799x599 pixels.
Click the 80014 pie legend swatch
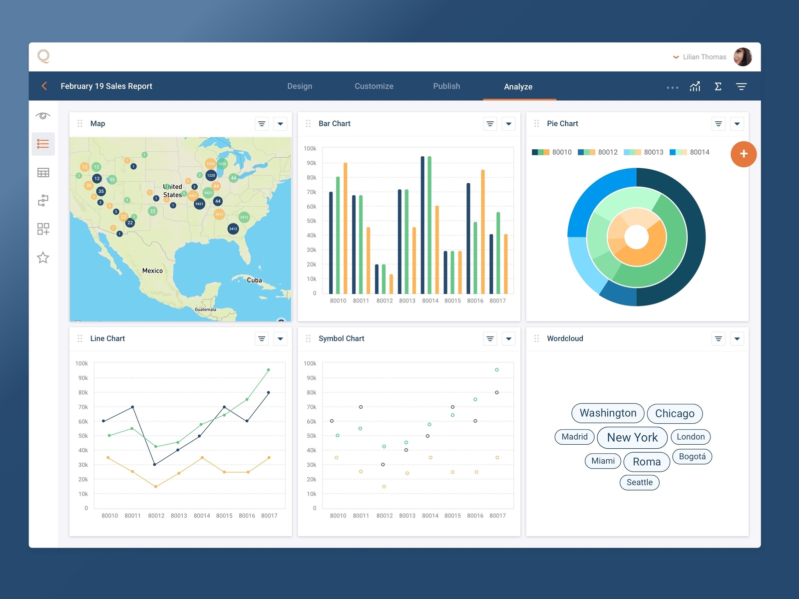point(678,152)
